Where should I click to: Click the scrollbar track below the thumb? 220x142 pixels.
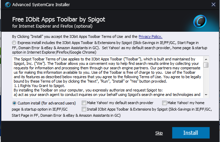pyautogui.click(x=206, y=80)
